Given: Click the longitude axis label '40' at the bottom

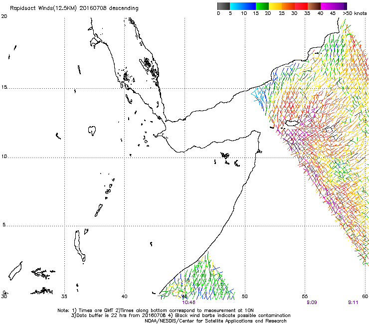Looking at the screenshot, I should click(124, 296).
